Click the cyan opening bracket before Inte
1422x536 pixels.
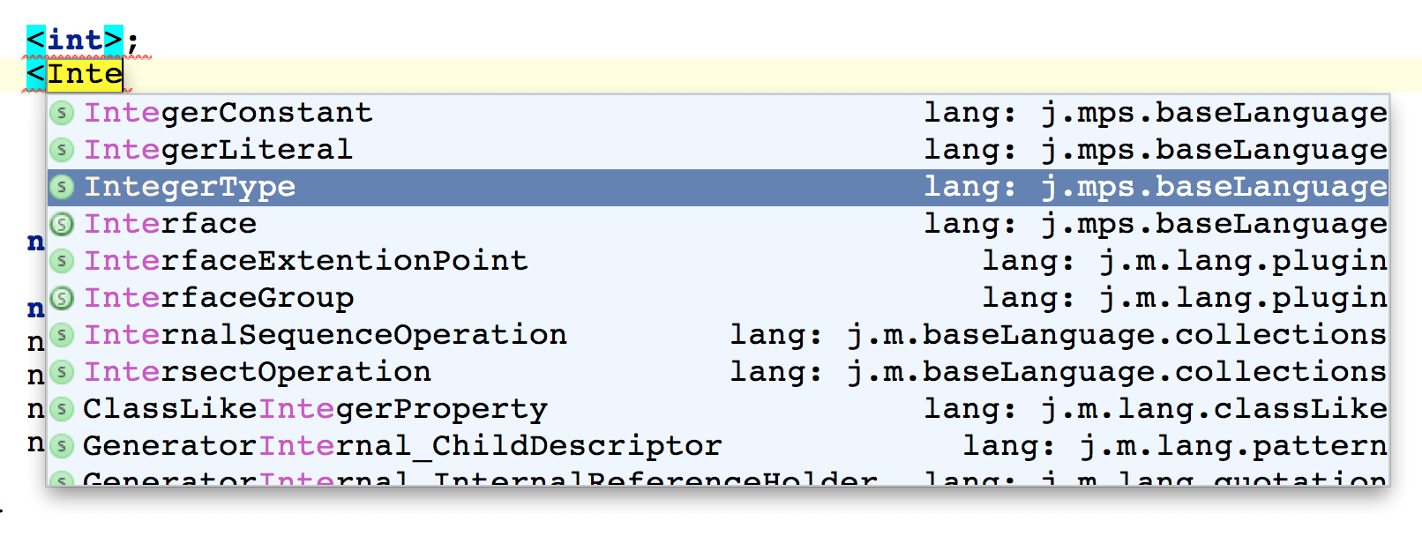click(x=35, y=75)
